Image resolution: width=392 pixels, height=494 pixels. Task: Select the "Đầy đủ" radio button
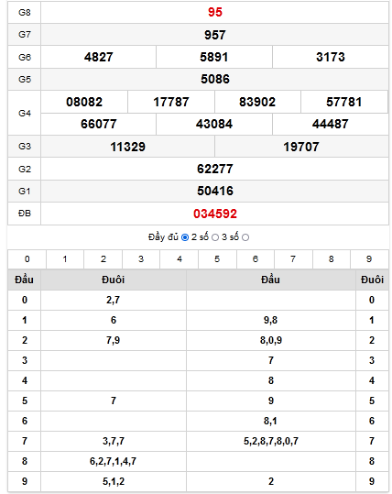(185, 237)
